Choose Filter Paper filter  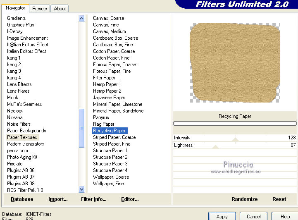(104, 78)
